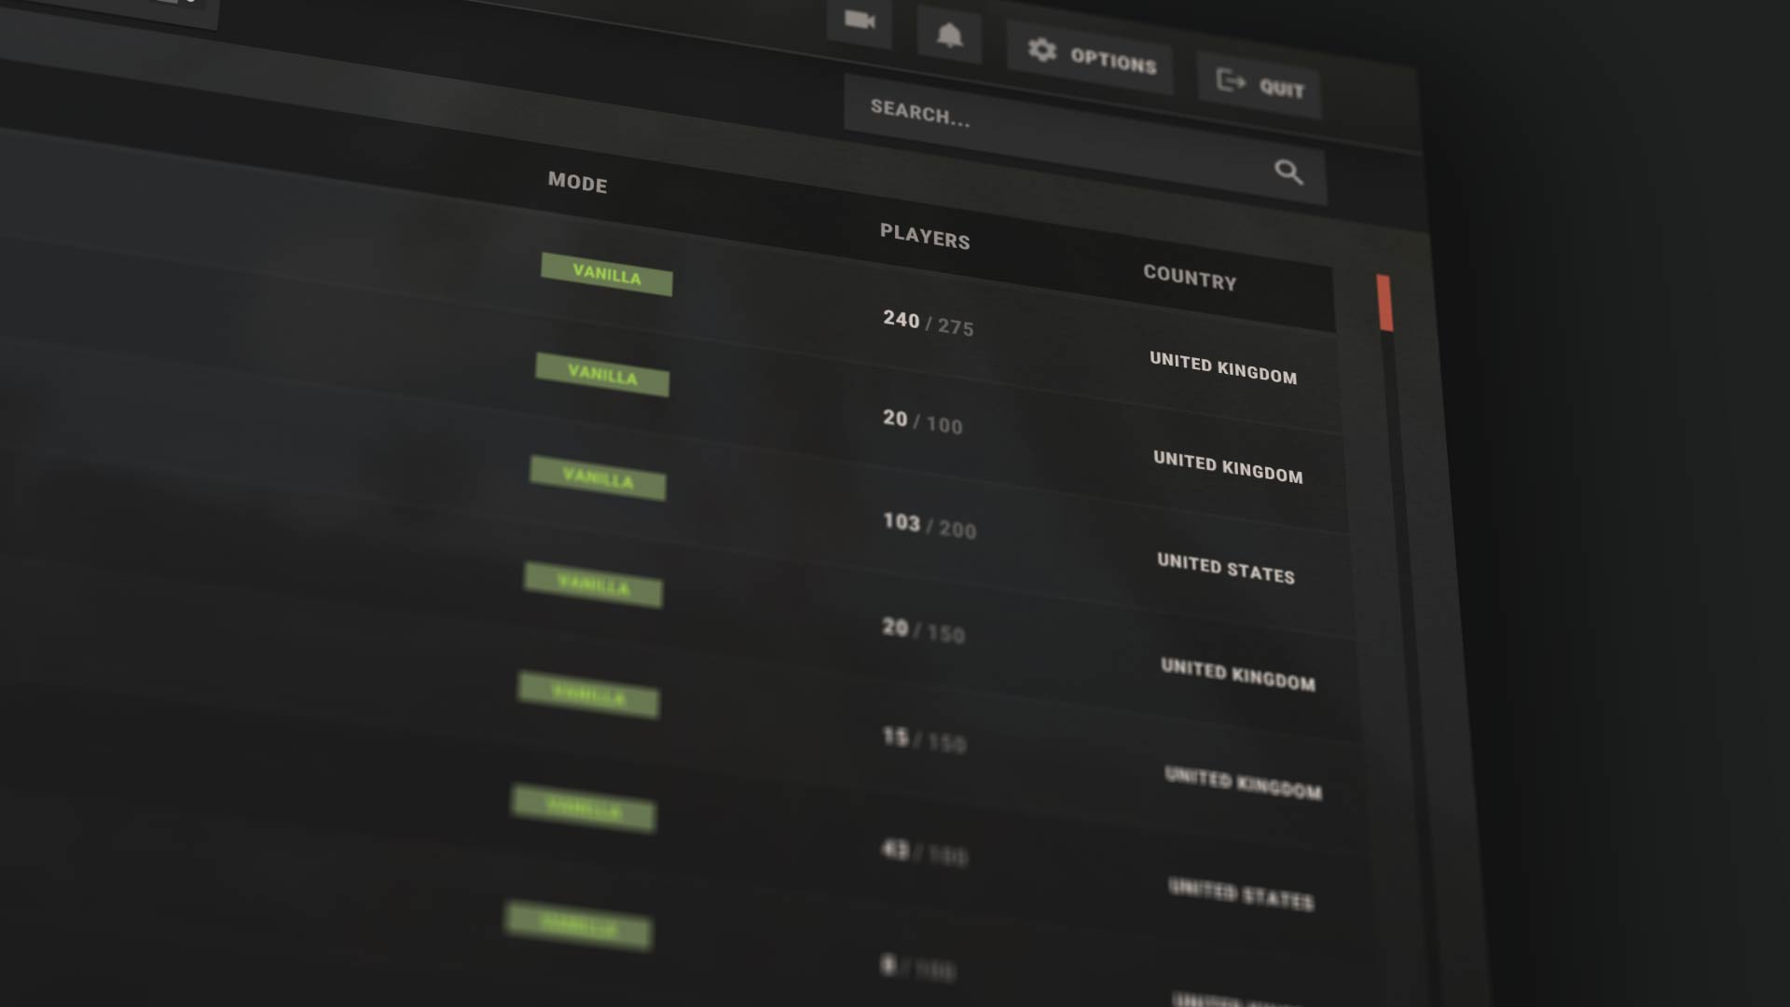1790x1007 pixels.
Task: Click the Options gear icon
Action: coord(1042,49)
